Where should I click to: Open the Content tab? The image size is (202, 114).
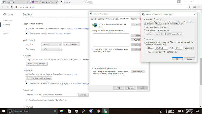116,19
